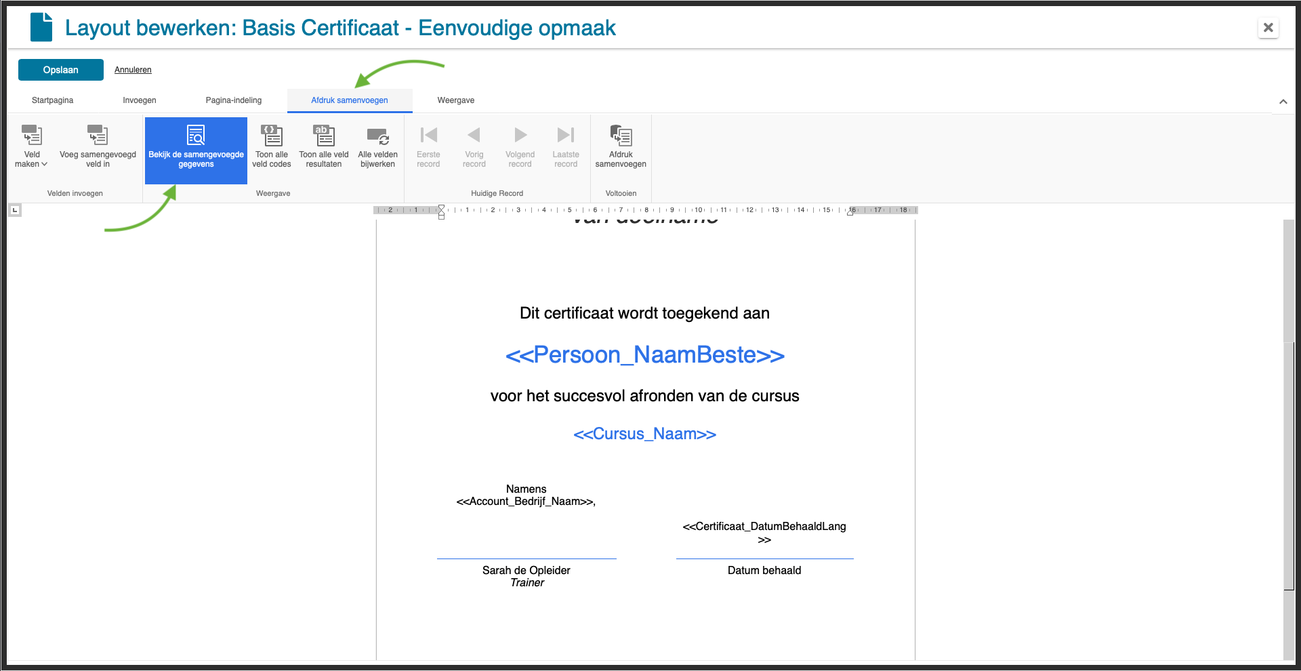1301x671 pixels.
Task: Go to Vorig record
Action: [474, 146]
